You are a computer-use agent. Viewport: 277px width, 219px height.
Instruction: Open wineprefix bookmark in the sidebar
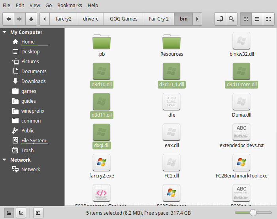33,111
